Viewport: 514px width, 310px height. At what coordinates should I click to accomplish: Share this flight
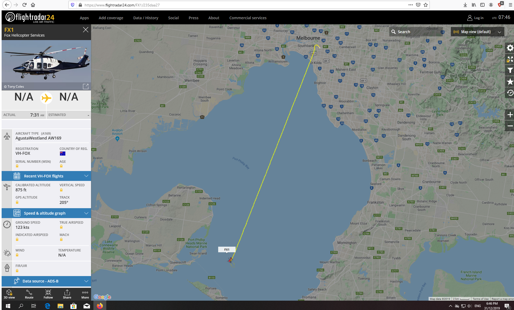67,294
